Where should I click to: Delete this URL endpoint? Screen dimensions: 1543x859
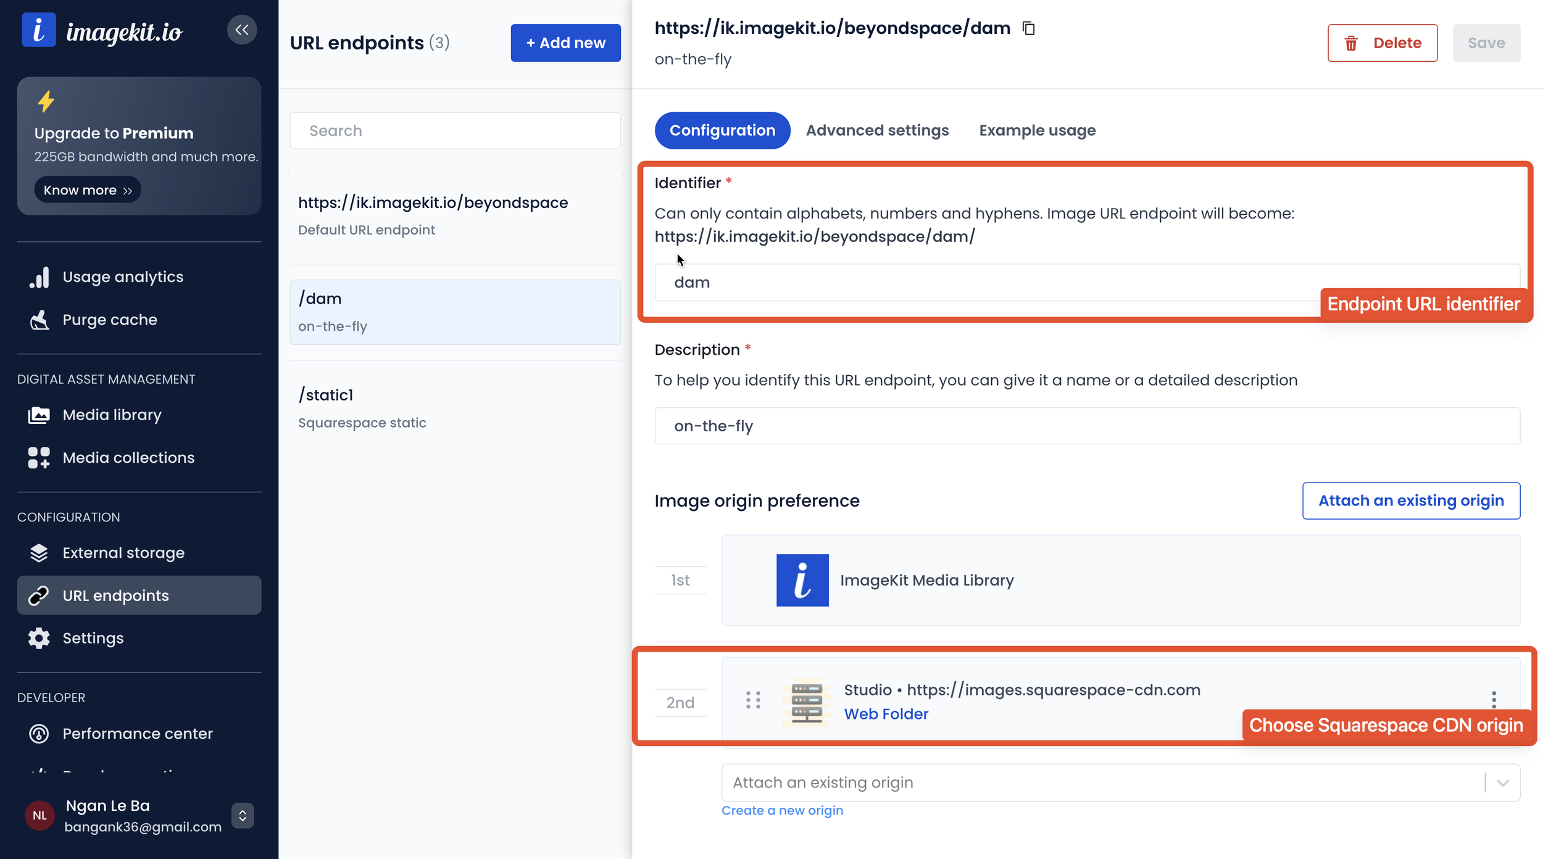[x=1383, y=43]
